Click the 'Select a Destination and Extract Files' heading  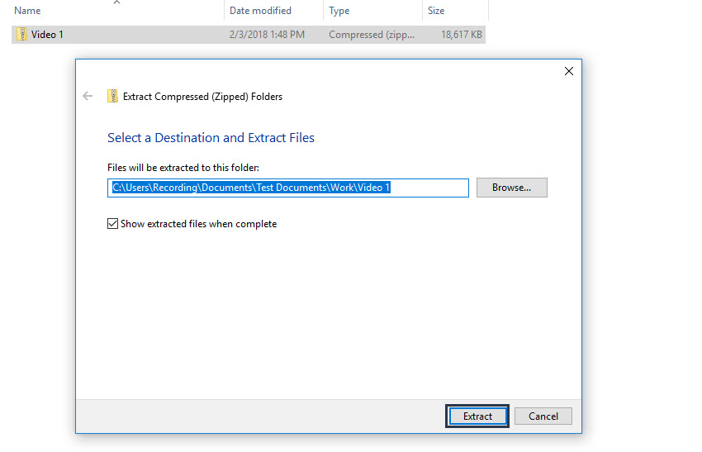[x=211, y=137]
